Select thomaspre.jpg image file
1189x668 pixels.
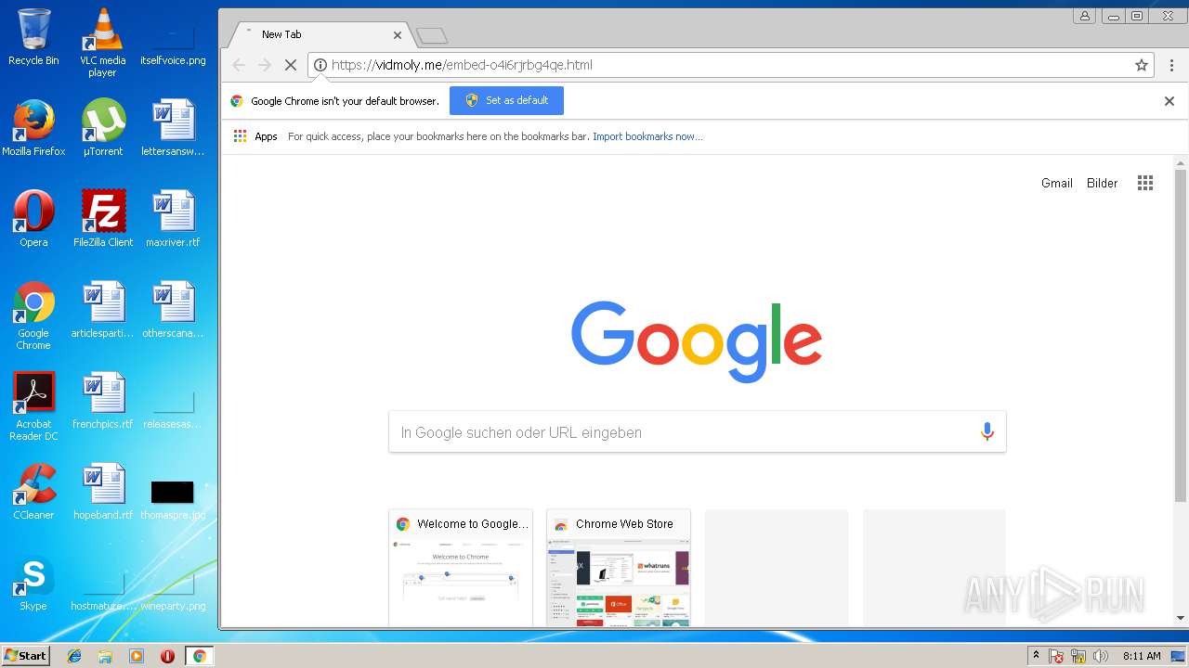click(x=173, y=497)
